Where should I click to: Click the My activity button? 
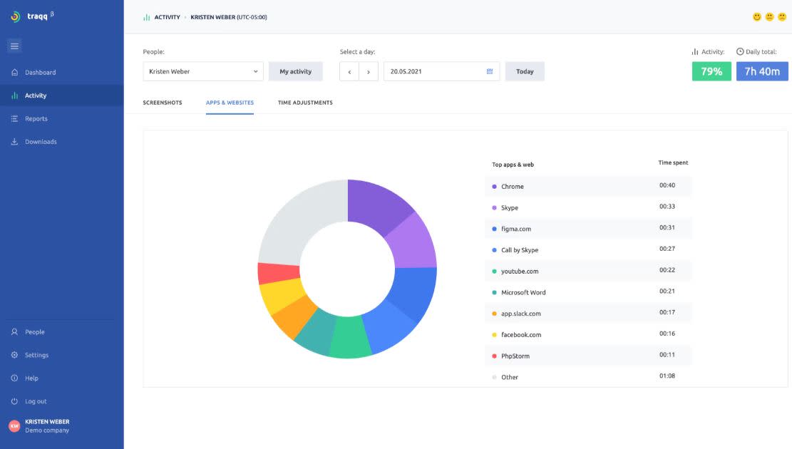tap(295, 71)
